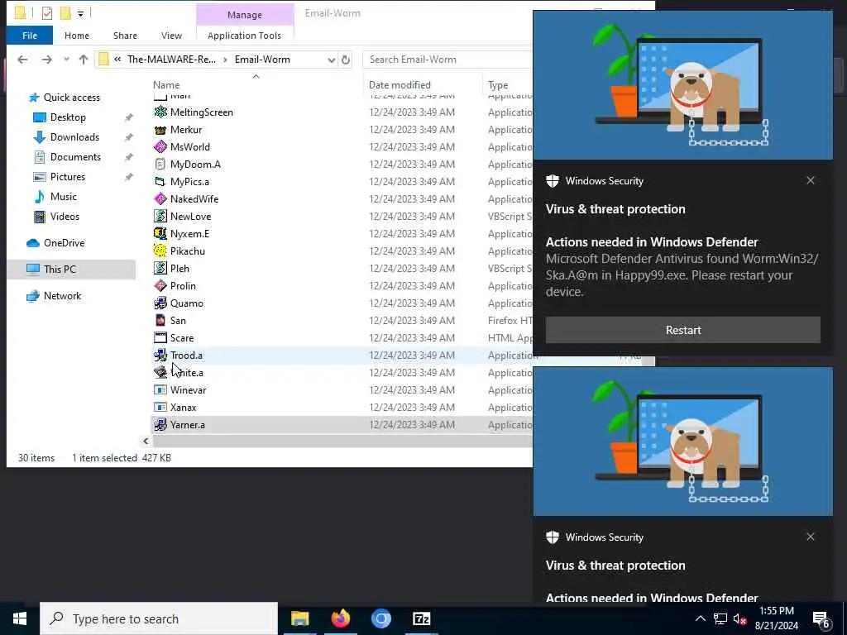The width and height of the screenshot is (847, 635).
Task: Open the Application Tools tab
Action: [244, 35]
